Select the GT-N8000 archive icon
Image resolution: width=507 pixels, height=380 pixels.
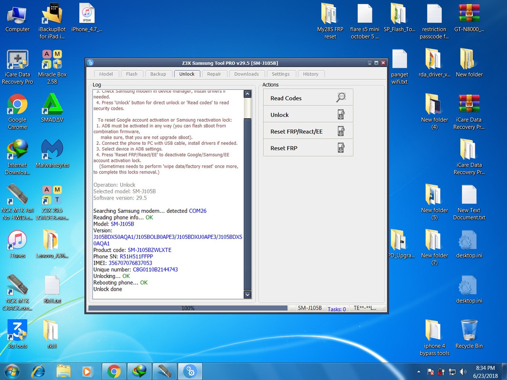pyautogui.click(x=469, y=18)
